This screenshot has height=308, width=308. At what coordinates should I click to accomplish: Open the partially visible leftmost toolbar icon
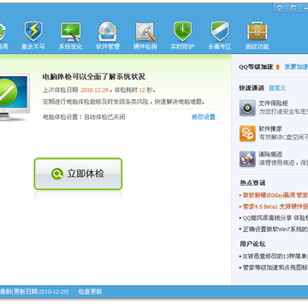point(3,36)
